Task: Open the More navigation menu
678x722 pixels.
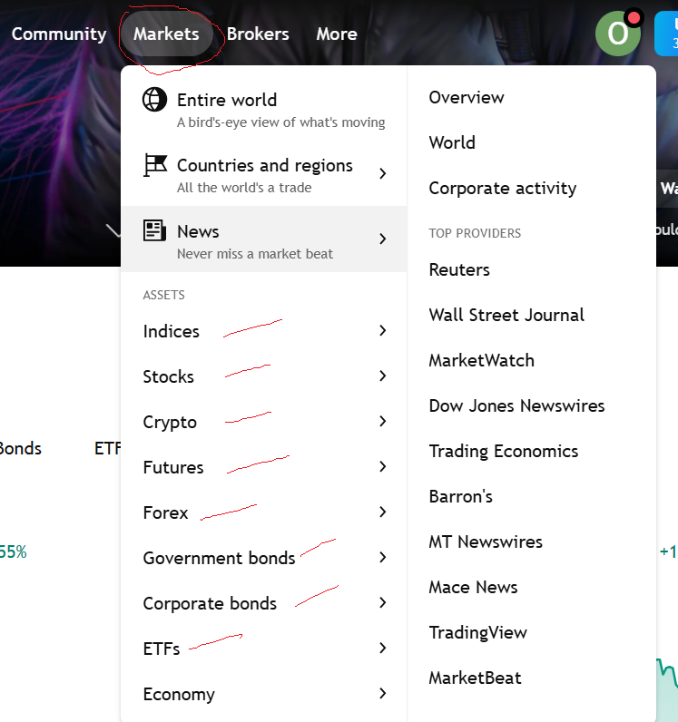Action: coord(337,34)
